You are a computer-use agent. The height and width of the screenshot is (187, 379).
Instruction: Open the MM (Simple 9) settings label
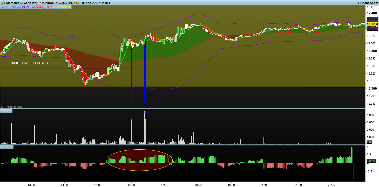click(x=62, y=7)
